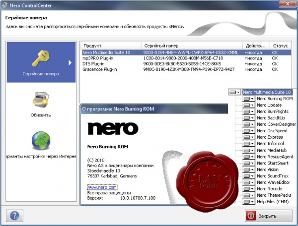Click the Nero Multimedia Suite serial starting 9X03-0154

click(x=191, y=53)
